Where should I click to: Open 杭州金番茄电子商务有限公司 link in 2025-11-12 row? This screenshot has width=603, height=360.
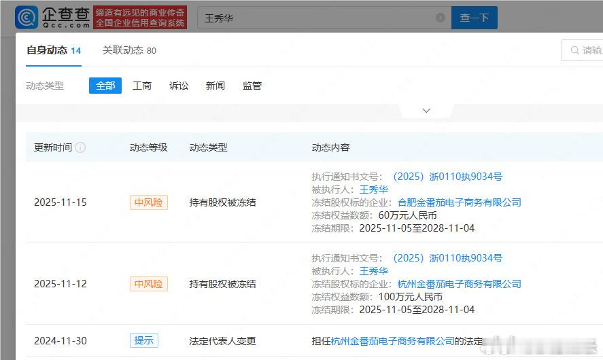click(x=459, y=284)
